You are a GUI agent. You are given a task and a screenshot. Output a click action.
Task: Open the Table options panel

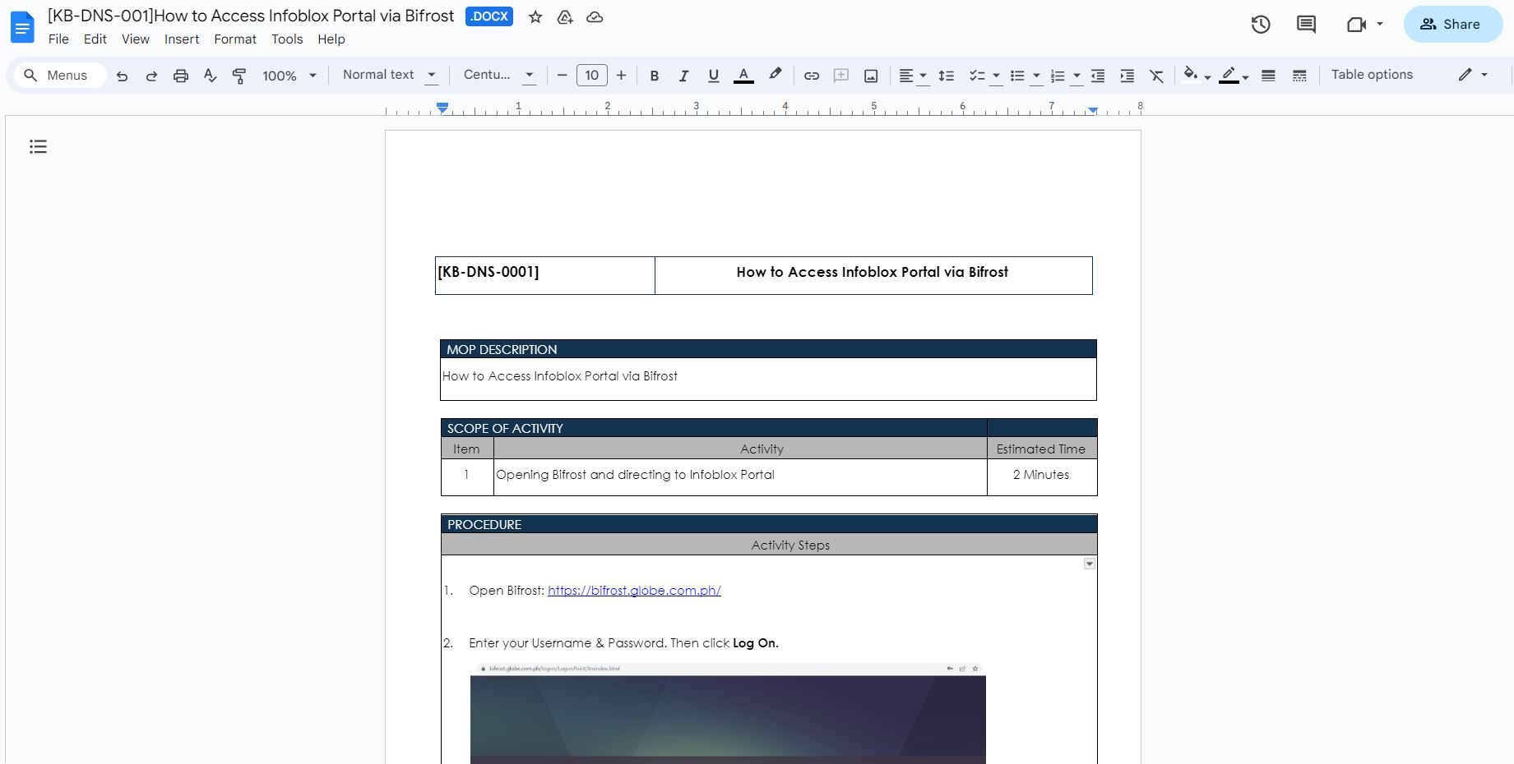[x=1372, y=75]
